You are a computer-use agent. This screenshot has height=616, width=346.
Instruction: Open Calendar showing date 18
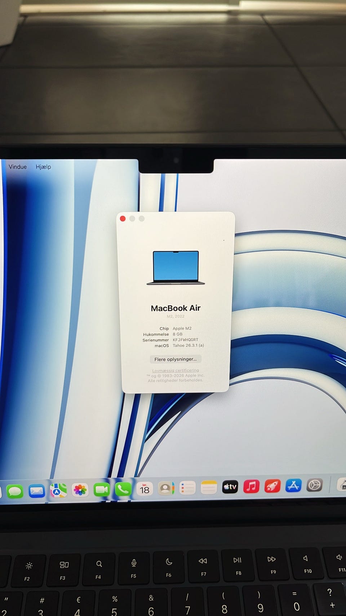pos(145,489)
